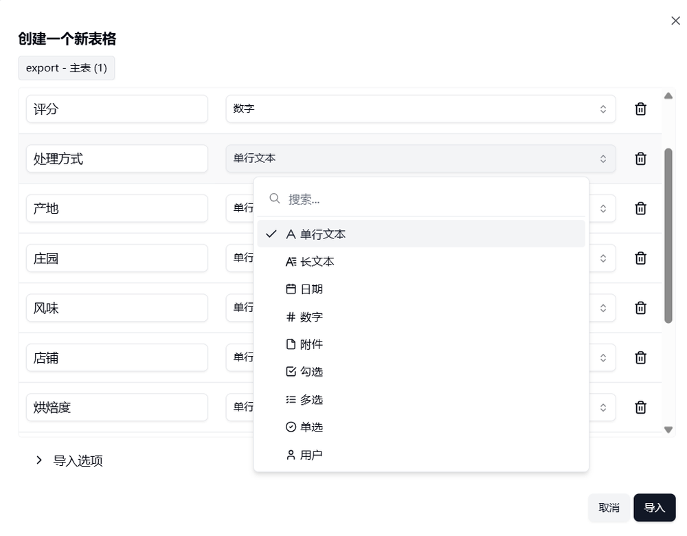This screenshot has height=536, width=687.
Task: Select the export - 主表 (1) tab
Action: click(x=67, y=68)
